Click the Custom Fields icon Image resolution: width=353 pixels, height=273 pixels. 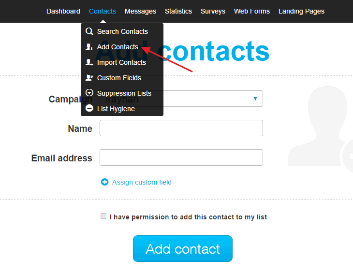[89, 78]
